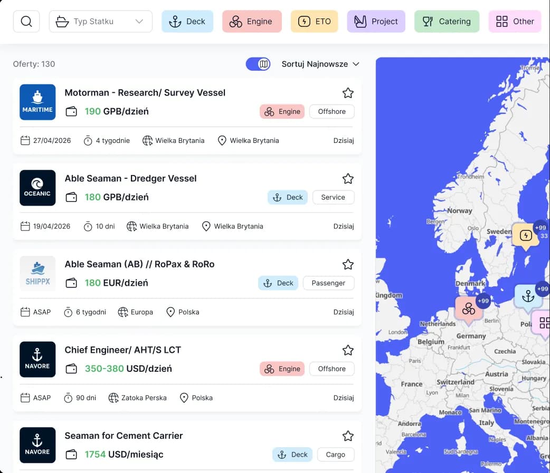This screenshot has width=550, height=473.
Task: Click calendar icon next to 27/04/2026
Action: click(25, 140)
